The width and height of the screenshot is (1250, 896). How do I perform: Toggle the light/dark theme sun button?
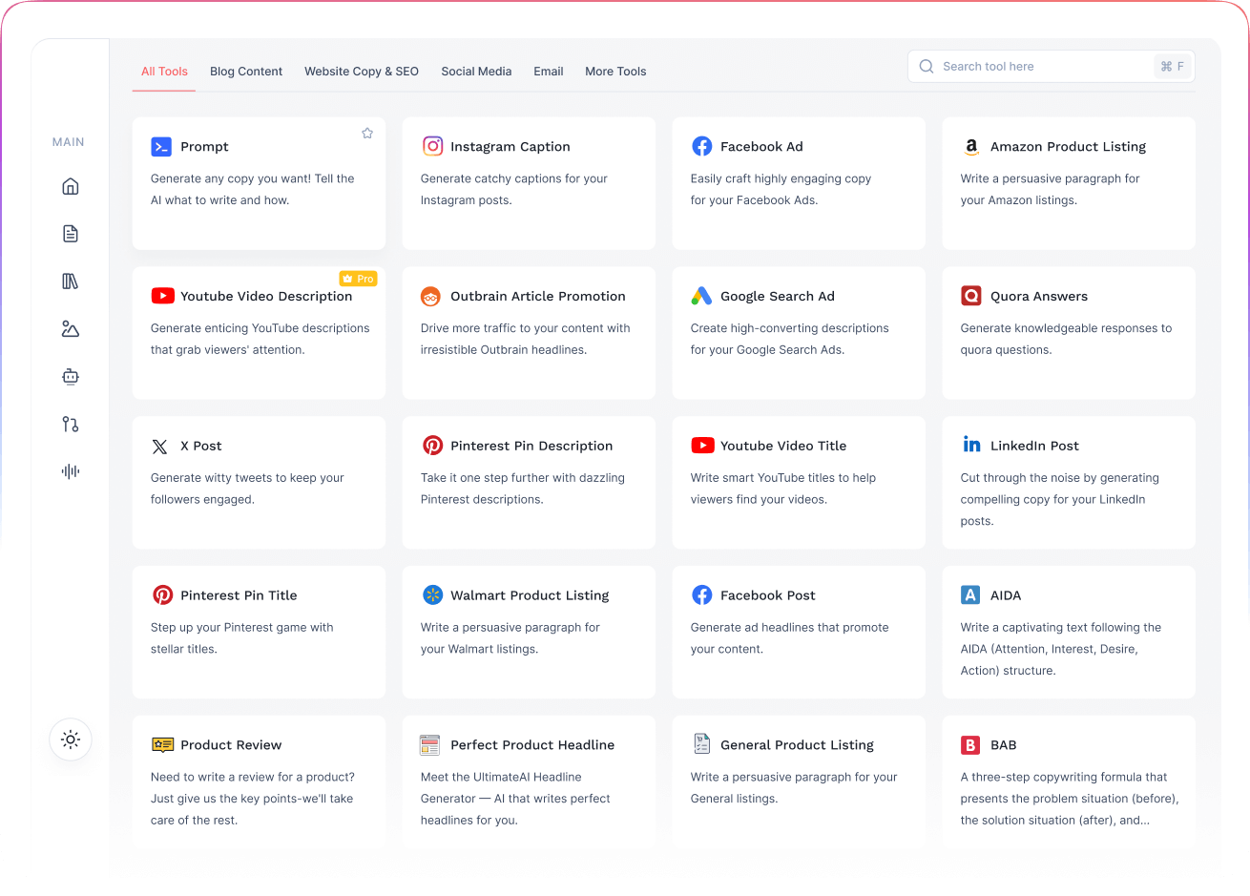click(71, 740)
